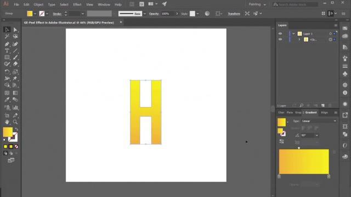The image size is (351, 197).
Task: Select the Blend tool
Action: coord(15,100)
